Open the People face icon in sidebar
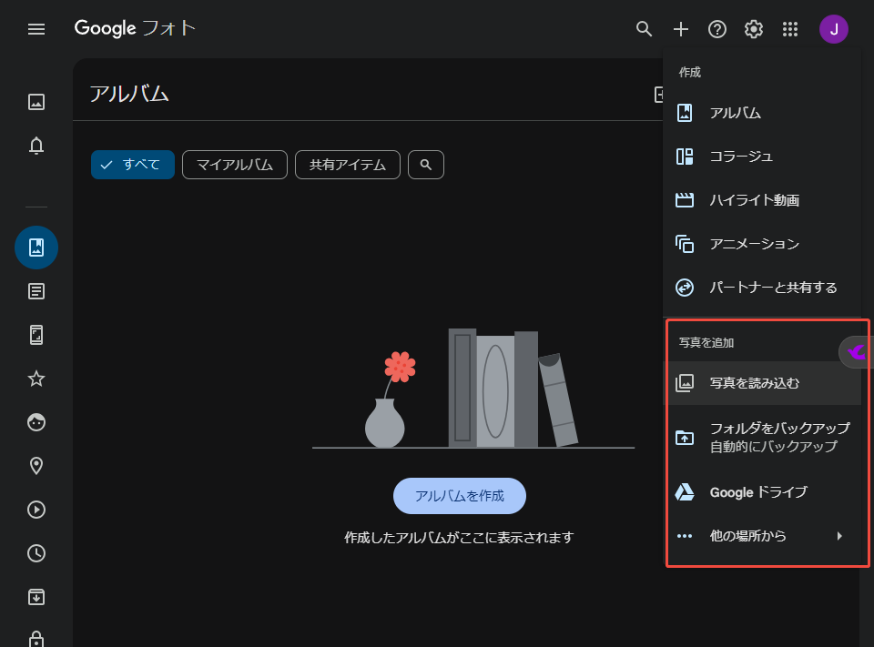Image resolution: width=874 pixels, height=647 pixels. [x=36, y=422]
